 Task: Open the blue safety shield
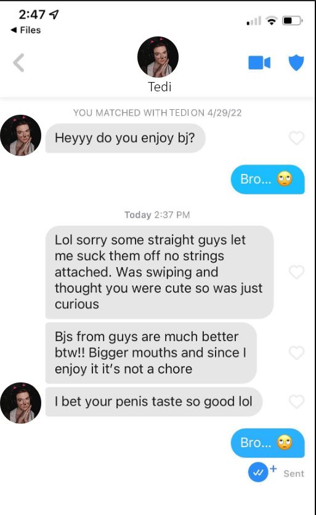296,62
